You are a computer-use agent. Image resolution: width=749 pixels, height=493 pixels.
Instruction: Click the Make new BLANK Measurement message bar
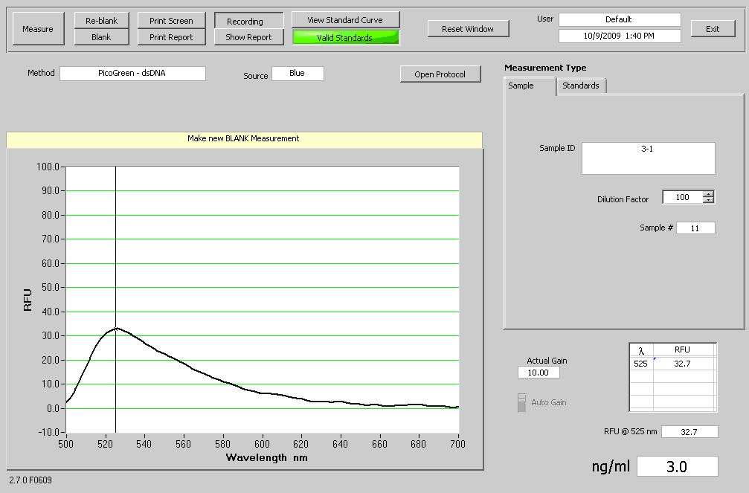pyautogui.click(x=244, y=138)
